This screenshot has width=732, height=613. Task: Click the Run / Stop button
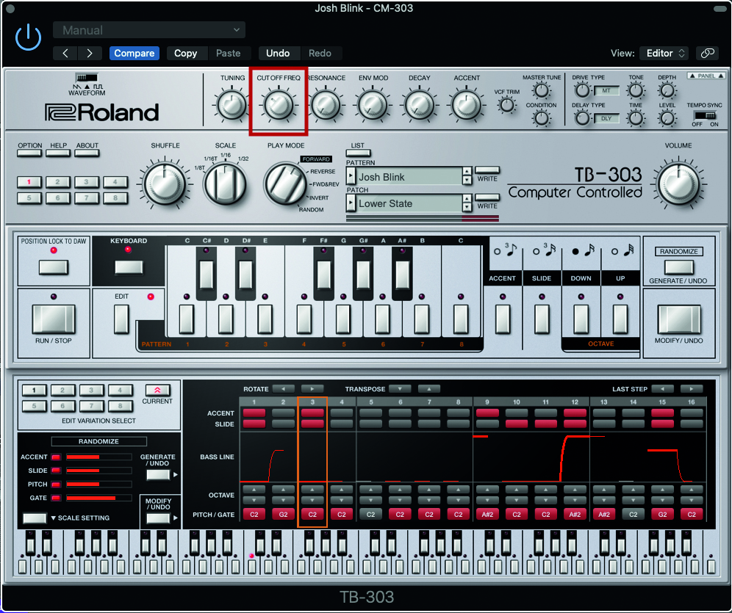pos(54,319)
